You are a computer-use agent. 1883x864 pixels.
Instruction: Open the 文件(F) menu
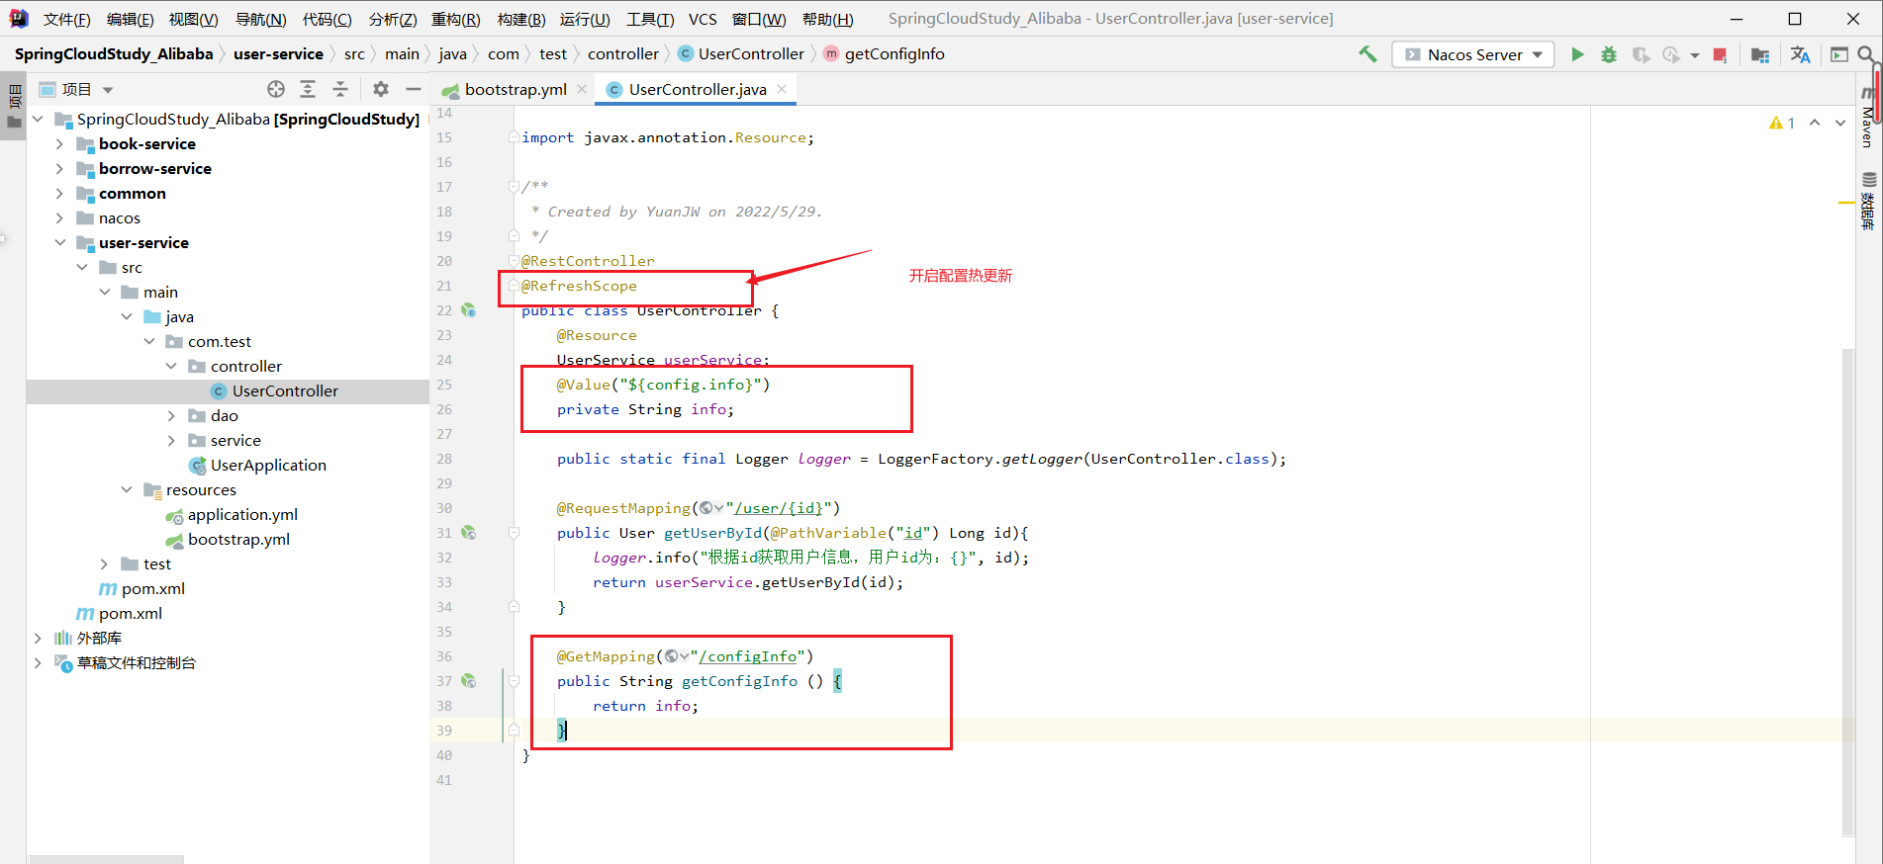coord(67,19)
